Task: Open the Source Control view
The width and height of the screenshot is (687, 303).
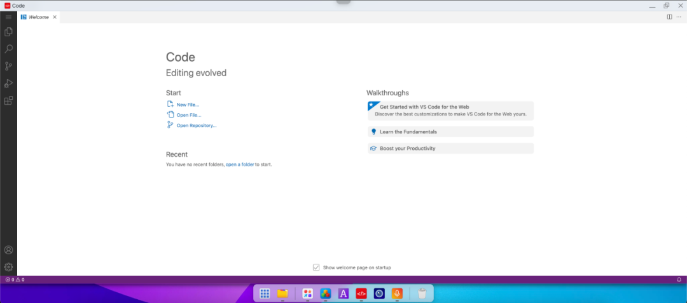Action: pos(8,66)
